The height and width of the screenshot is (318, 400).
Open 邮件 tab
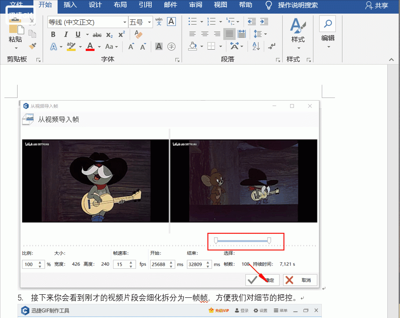[171, 5]
